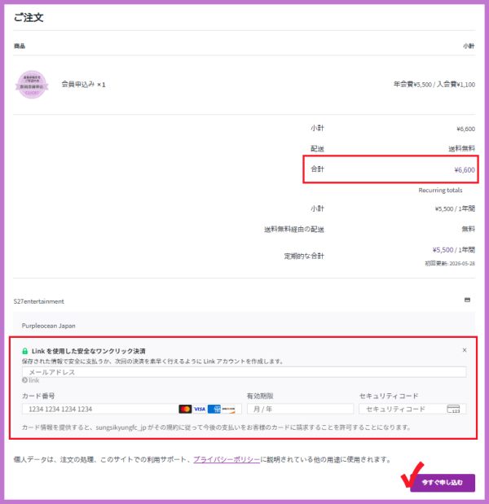
Task: Click the American Express card logo
Action: coord(214,409)
